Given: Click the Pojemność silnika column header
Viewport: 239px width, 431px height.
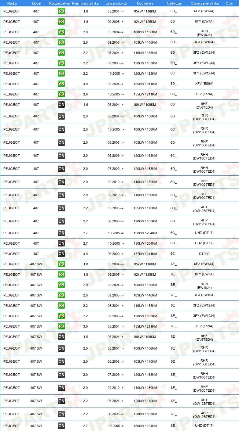Looking at the screenshot, I should [x=85, y=3].
